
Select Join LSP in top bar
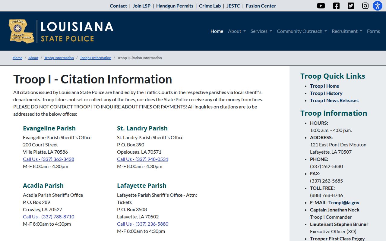[x=141, y=6]
